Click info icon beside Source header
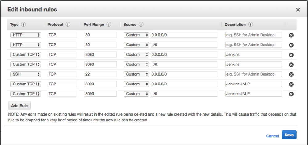The height and width of the screenshot is (145, 308). (x=141, y=25)
